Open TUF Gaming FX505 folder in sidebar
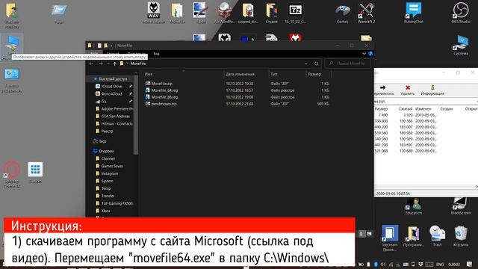This screenshot has width=478, height=269. pyautogui.click(x=114, y=203)
